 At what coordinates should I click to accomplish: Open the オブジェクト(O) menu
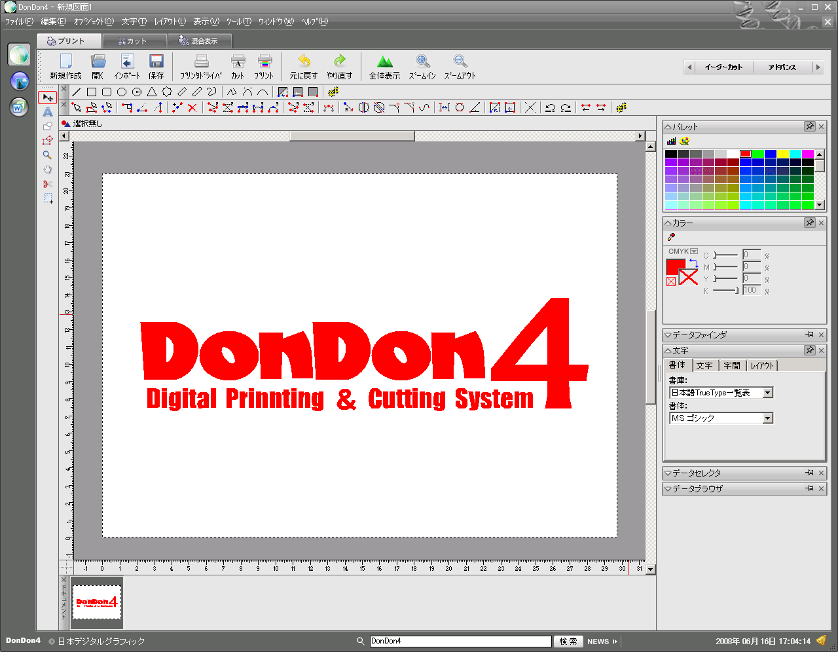click(x=94, y=22)
